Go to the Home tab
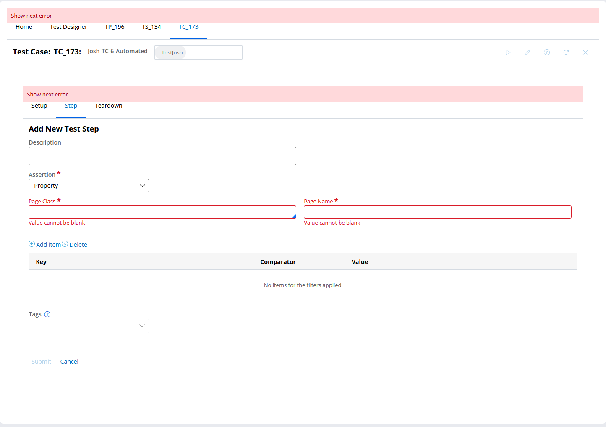This screenshot has width=606, height=427. [x=24, y=27]
